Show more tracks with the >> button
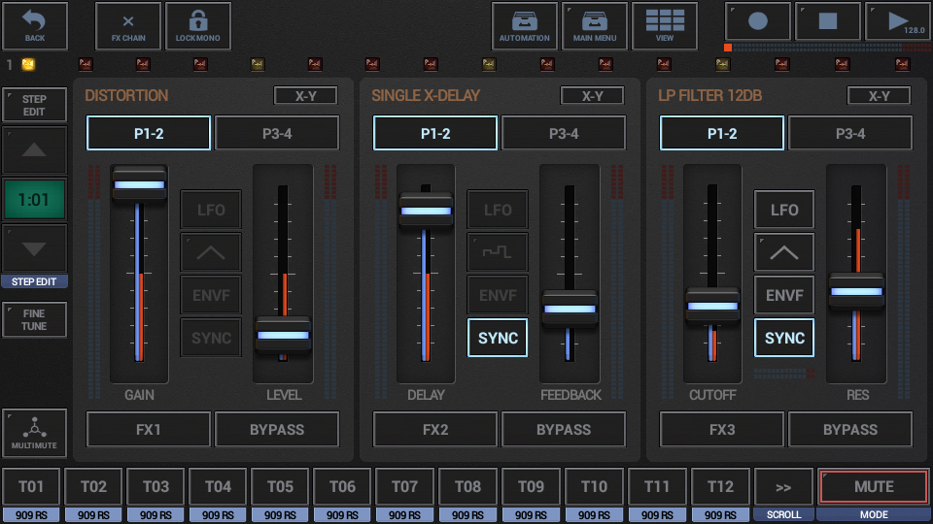 (x=783, y=487)
